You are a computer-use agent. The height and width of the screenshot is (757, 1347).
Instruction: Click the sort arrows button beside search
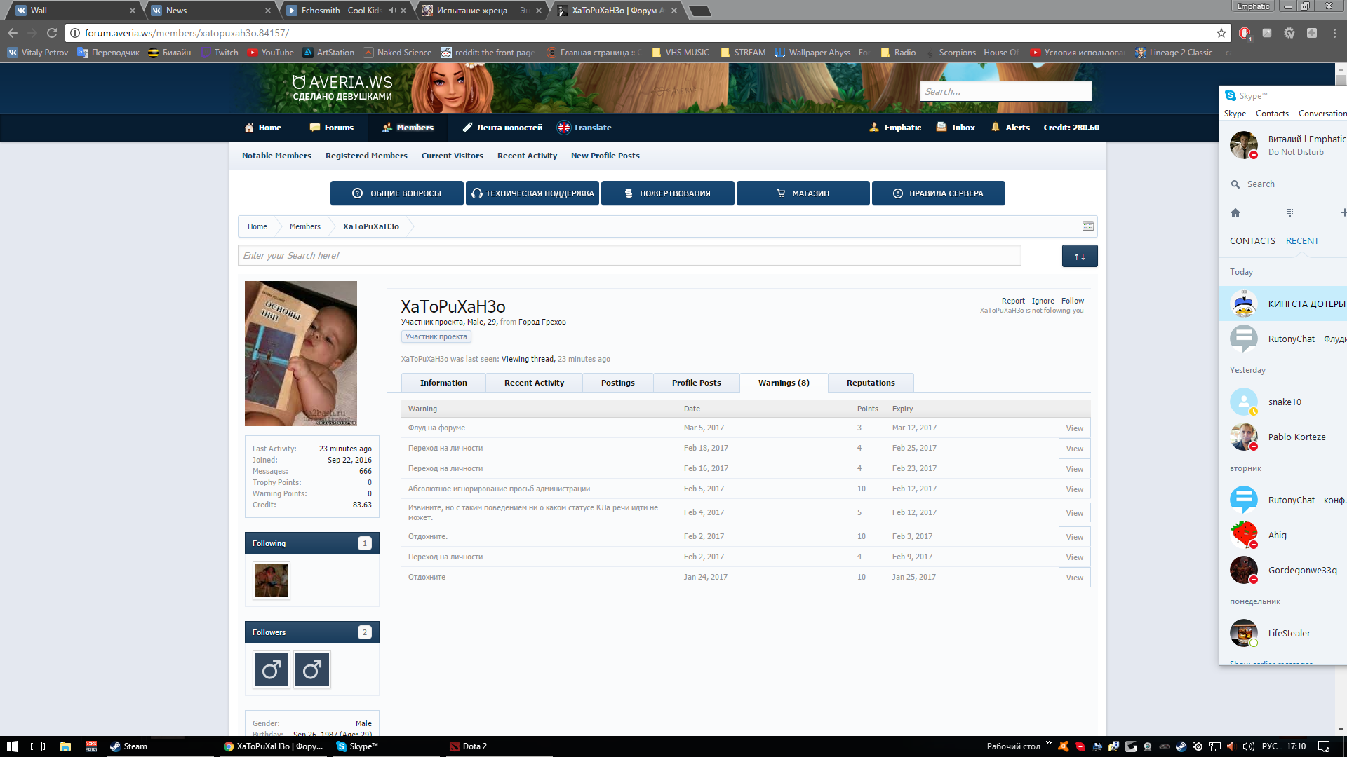point(1079,256)
